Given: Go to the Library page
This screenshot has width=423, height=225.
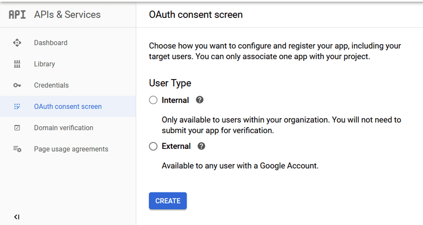Looking at the screenshot, I should [x=45, y=64].
